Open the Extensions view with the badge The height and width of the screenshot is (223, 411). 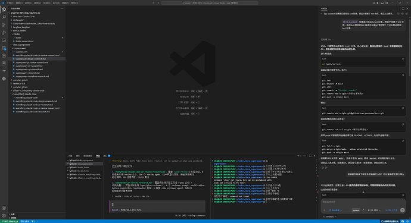[x=4, y=48]
